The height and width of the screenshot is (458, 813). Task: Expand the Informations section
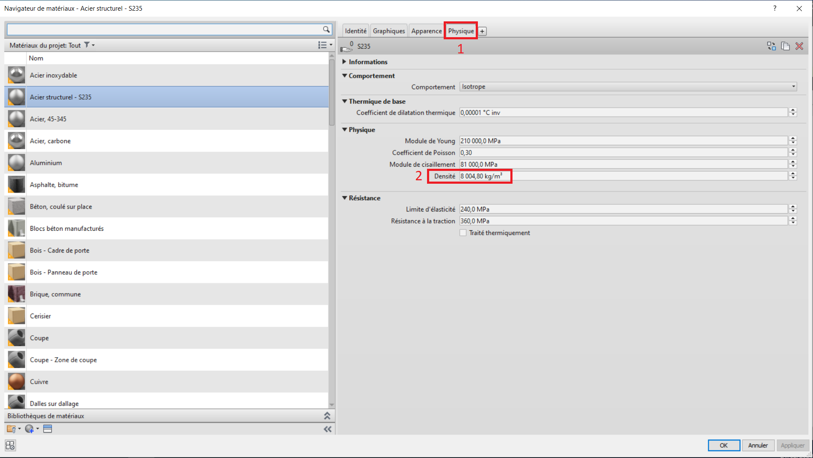pyautogui.click(x=345, y=62)
